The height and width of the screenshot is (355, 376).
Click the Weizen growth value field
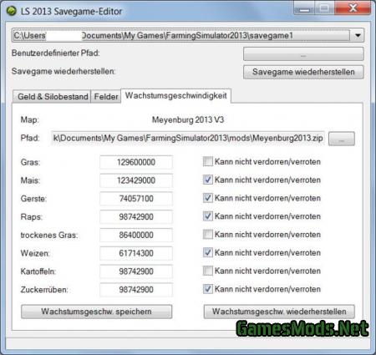pos(136,253)
